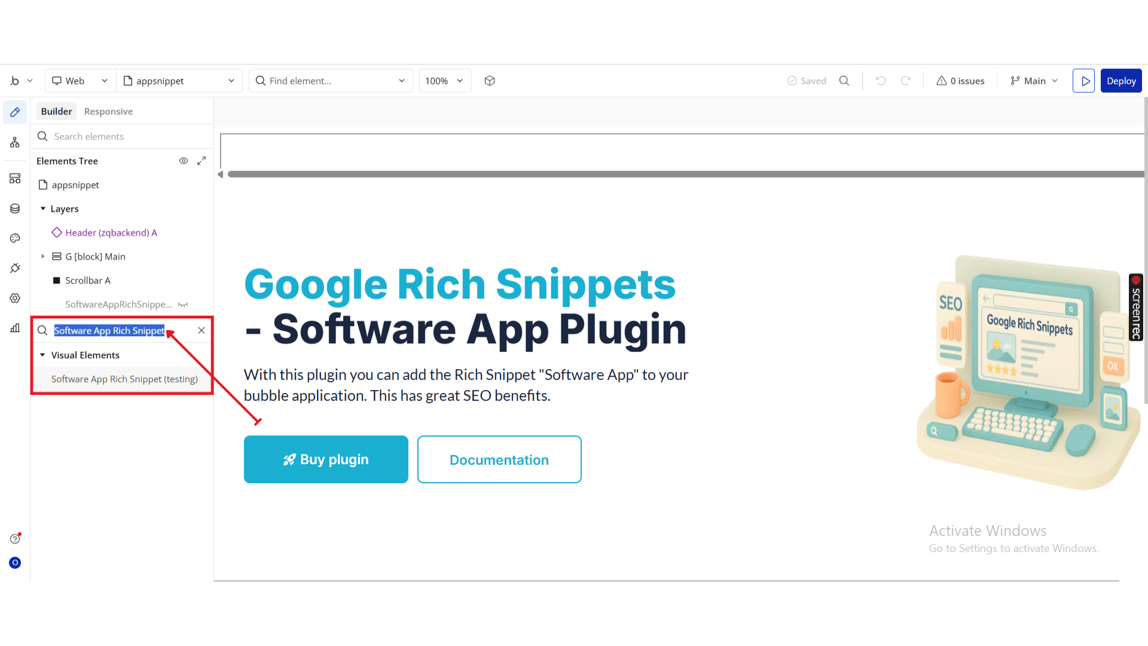Open the Settings gear in the sidebar
The width and height of the screenshot is (1148, 646).
[15, 298]
